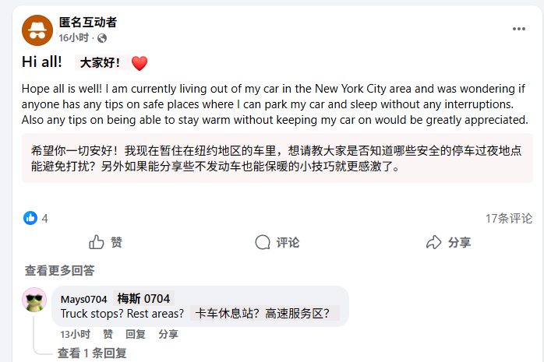This screenshot has width=544, height=362.
Task: Click the anonymous poster avatar icon
Action: tap(37, 30)
